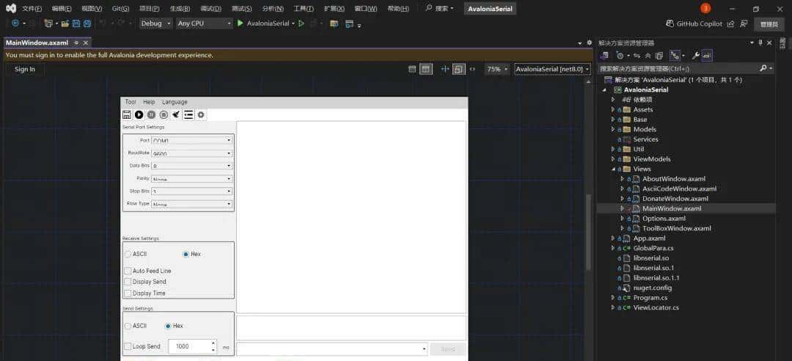Open the Parity combo box

(x=192, y=178)
